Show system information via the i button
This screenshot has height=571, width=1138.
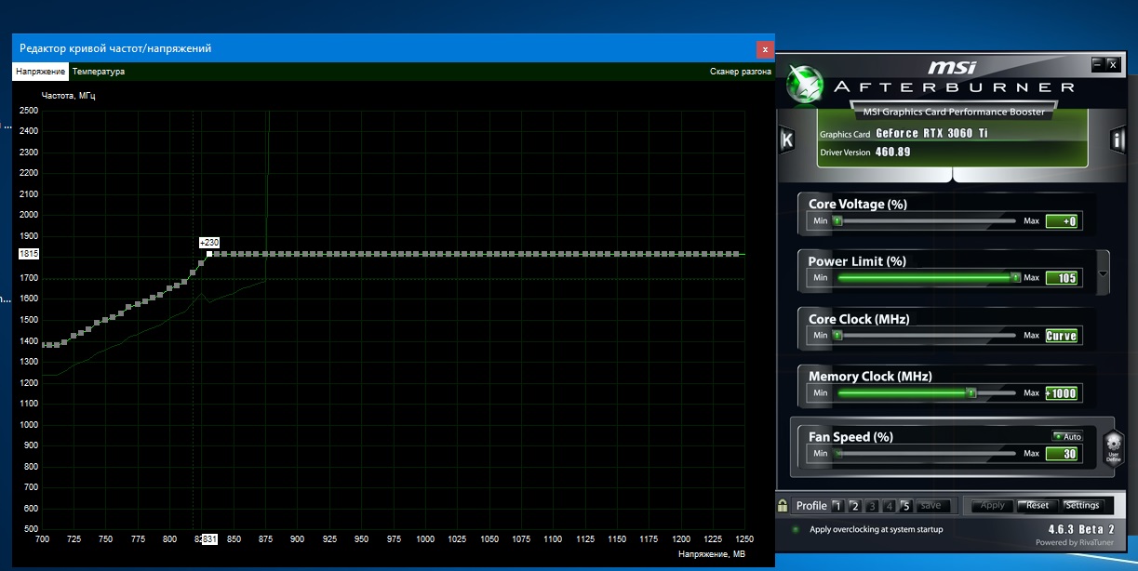[x=1118, y=140]
